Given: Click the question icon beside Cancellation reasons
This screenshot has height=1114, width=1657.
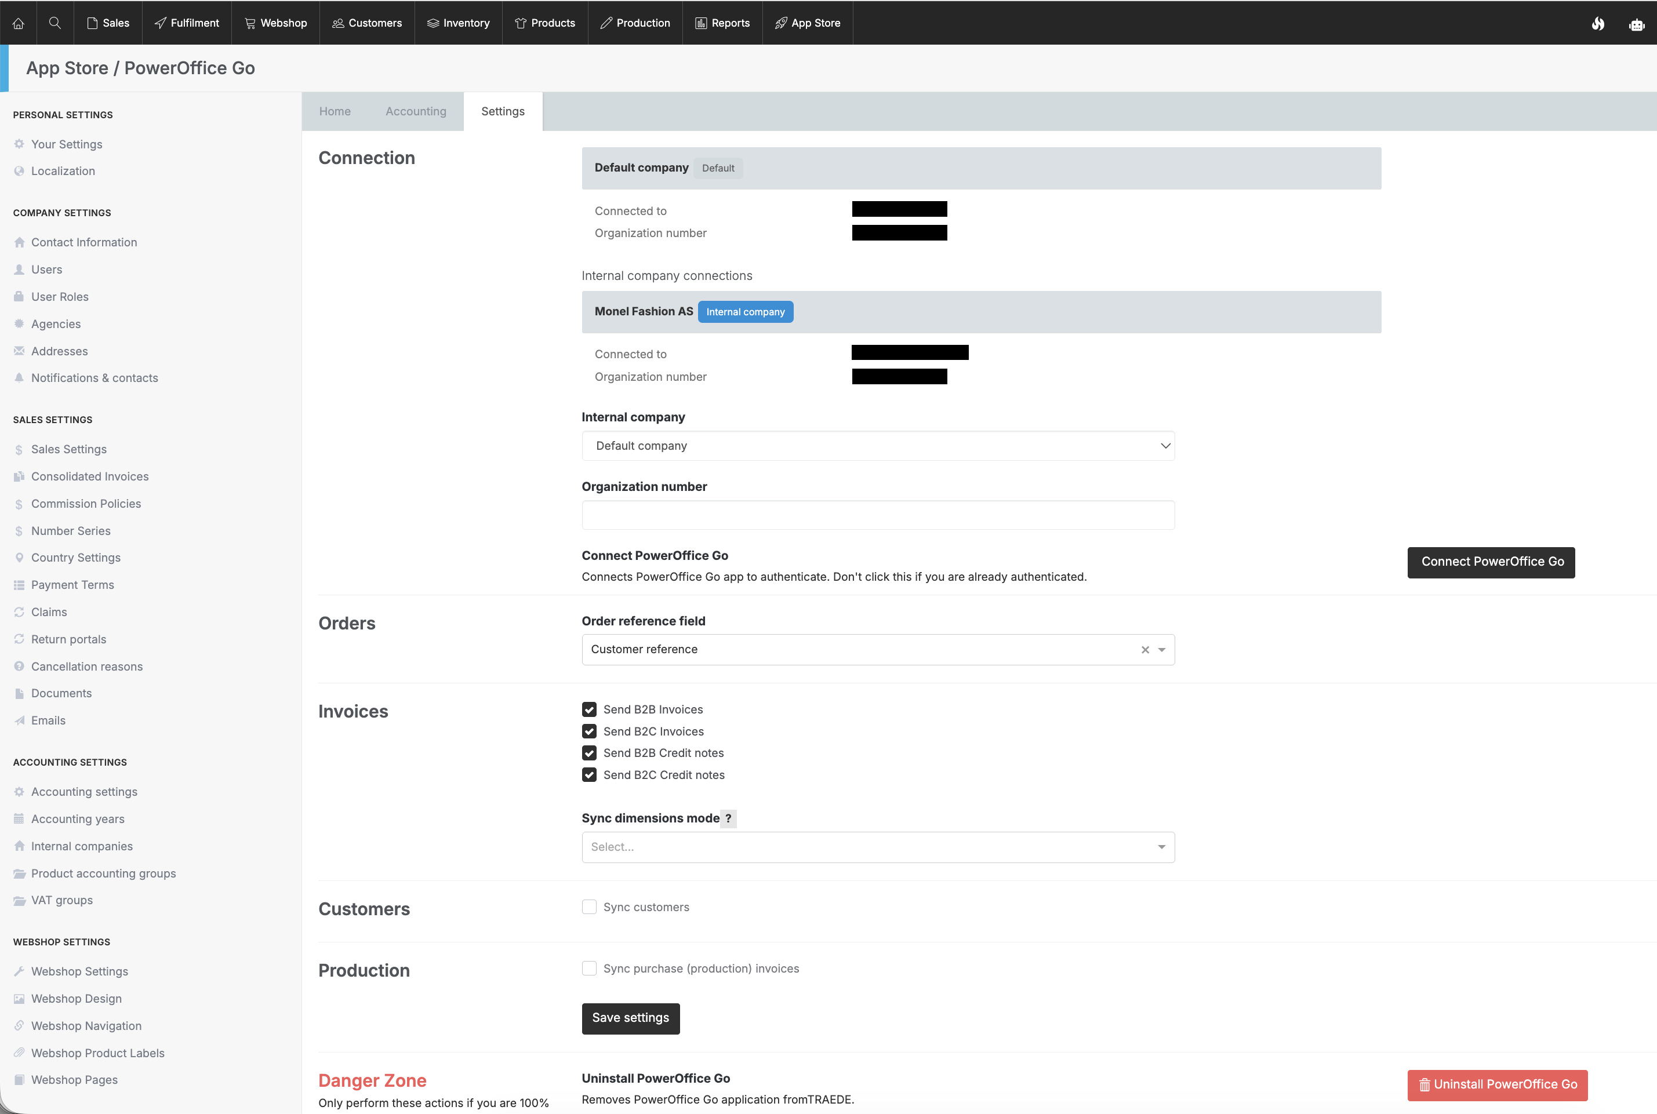Looking at the screenshot, I should pos(19,667).
